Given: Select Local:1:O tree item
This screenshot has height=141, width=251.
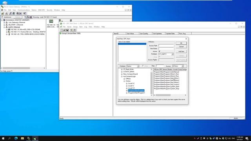Looking at the screenshot, I should tap(131, 88).
